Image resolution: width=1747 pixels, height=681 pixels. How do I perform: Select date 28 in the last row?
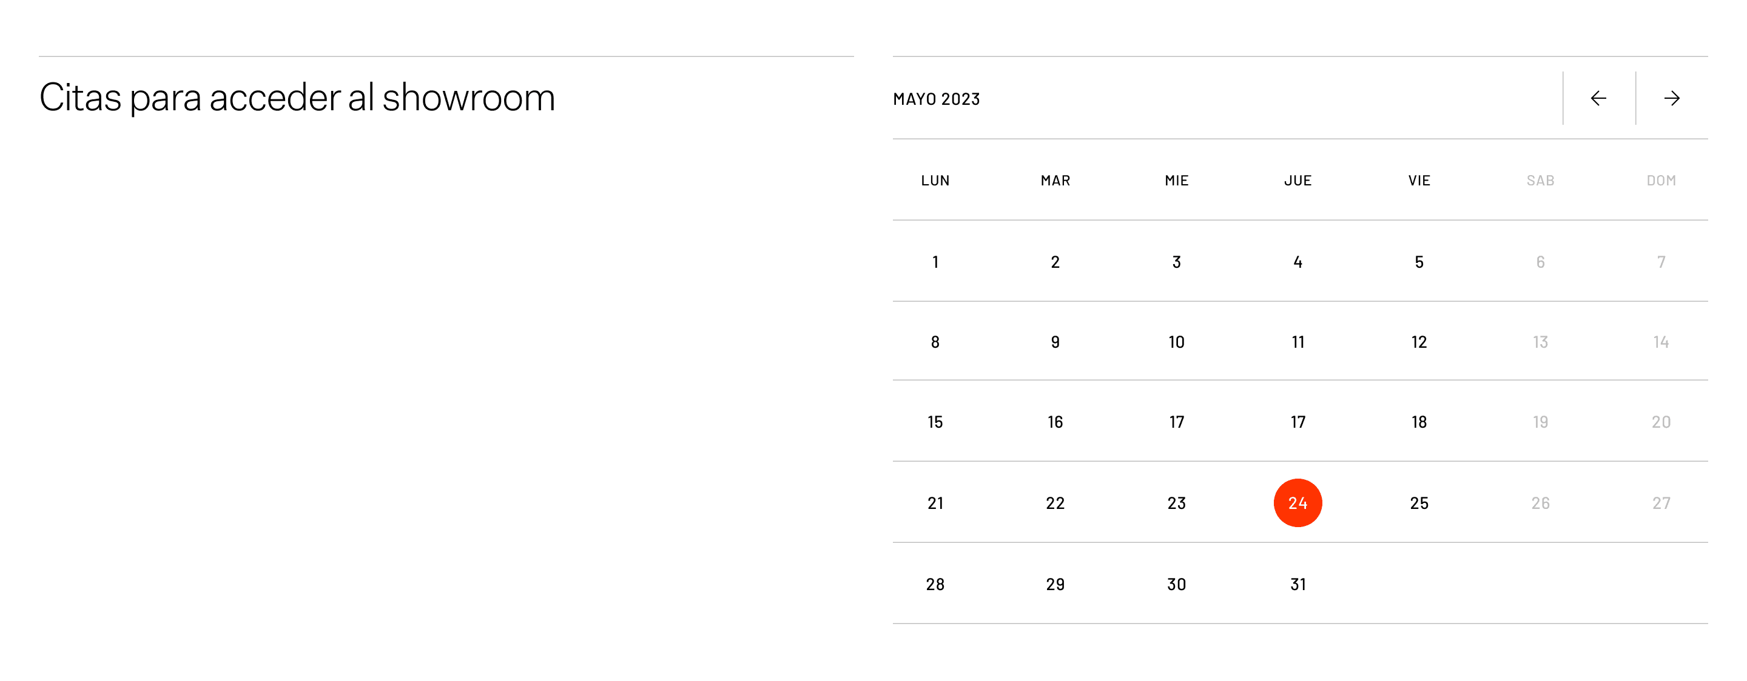click(x=935, y=584)
